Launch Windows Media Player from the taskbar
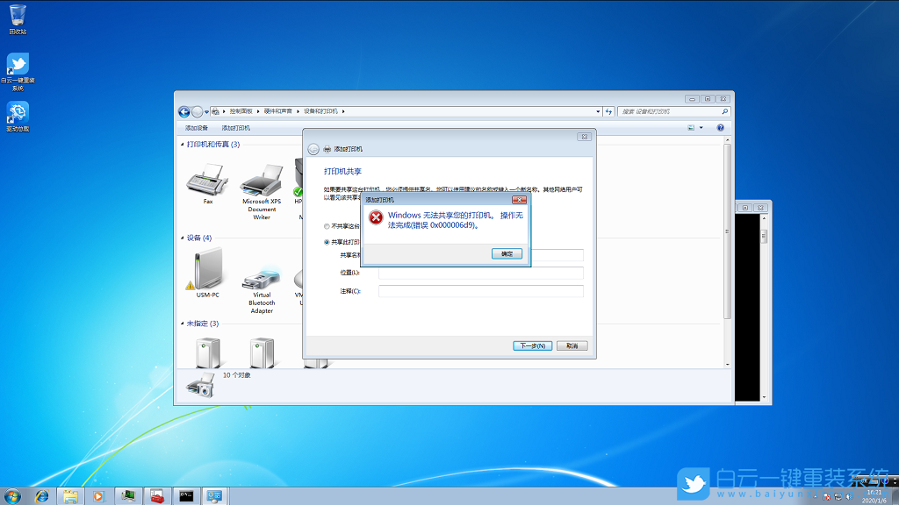This screenshot has width=899, height=505. (97, 494)
